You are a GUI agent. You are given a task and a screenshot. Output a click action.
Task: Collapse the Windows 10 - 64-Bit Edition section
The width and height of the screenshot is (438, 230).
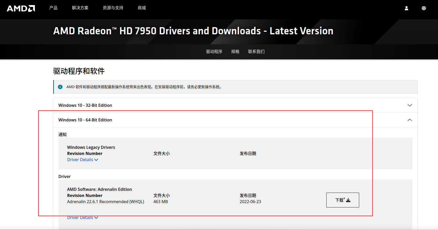click(x=235, y=120)
